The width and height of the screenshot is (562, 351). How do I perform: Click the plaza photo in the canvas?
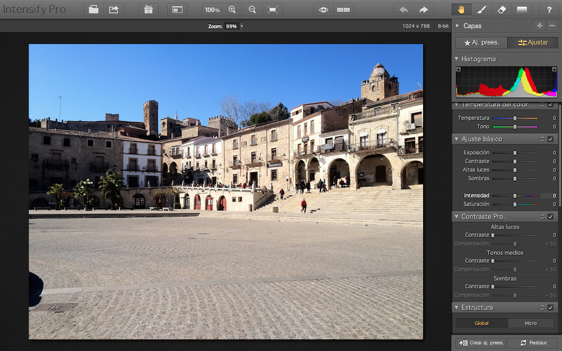[x=226, y=191]
